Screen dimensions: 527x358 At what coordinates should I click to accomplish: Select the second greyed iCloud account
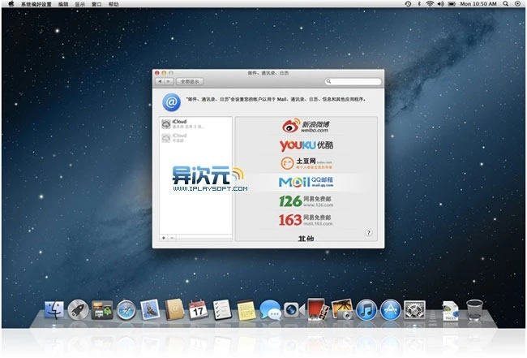(x=195, y=138)
